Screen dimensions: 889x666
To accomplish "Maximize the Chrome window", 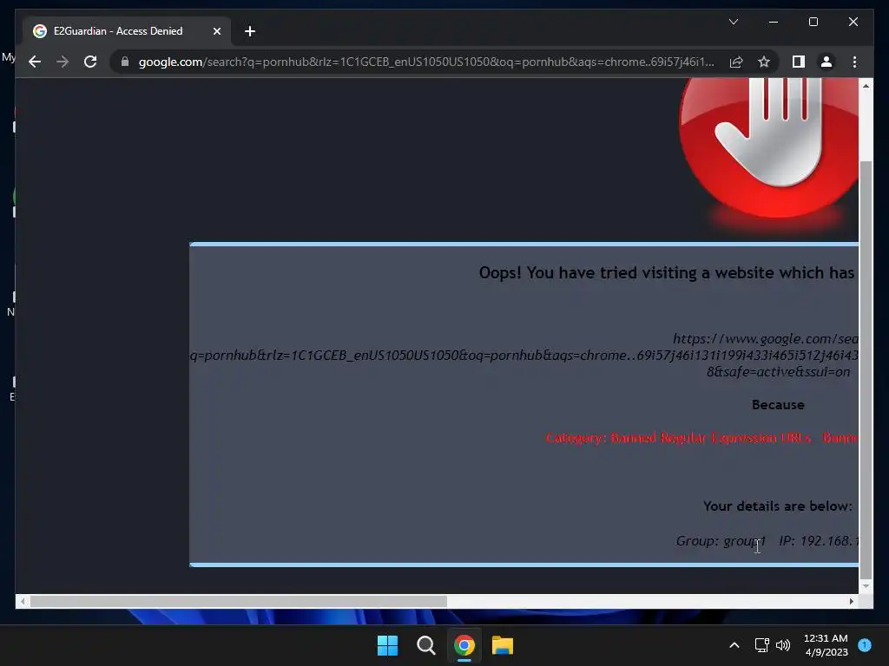I will [813, 22].
